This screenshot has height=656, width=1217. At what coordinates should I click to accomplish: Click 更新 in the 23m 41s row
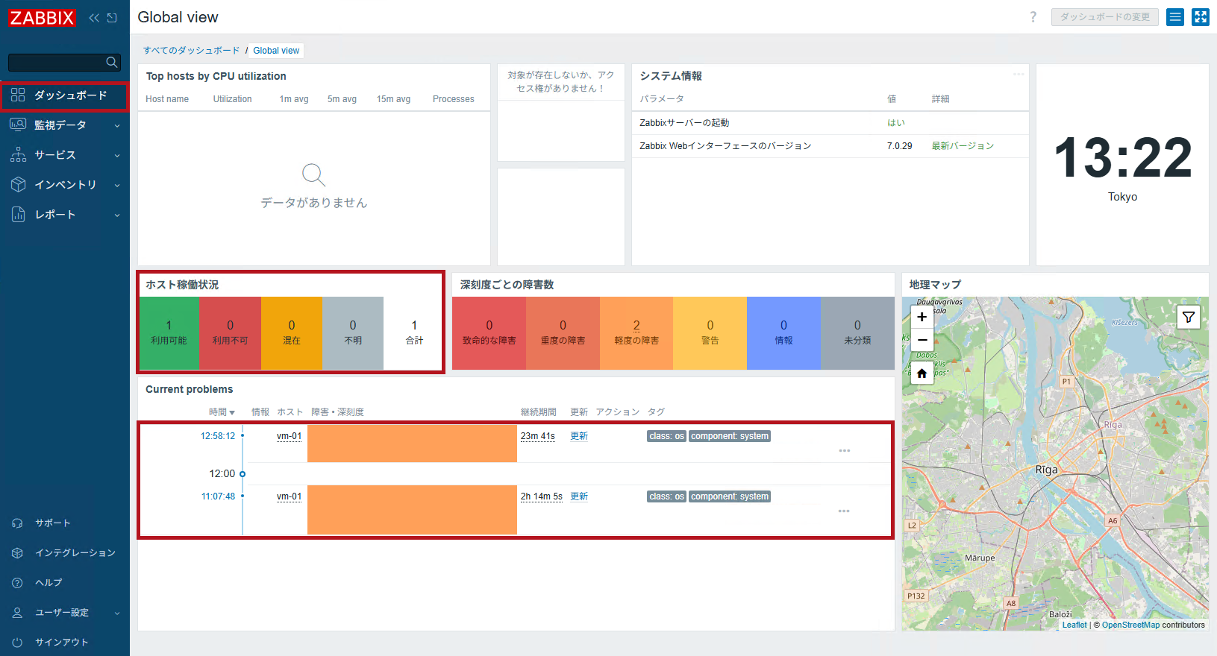tap(579, 436)
